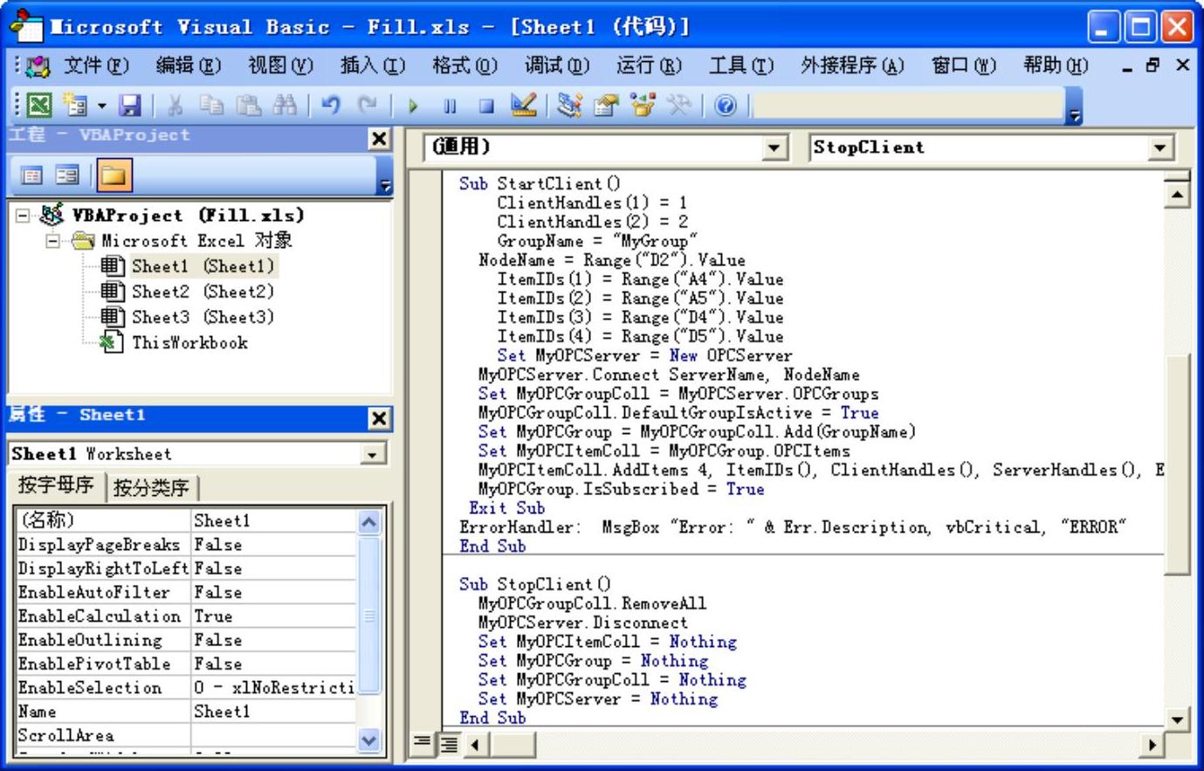The width and height of the screenshot is (1204, 771).
Task: Click the code window scroll-up arrow
Action: point(1178,194)
